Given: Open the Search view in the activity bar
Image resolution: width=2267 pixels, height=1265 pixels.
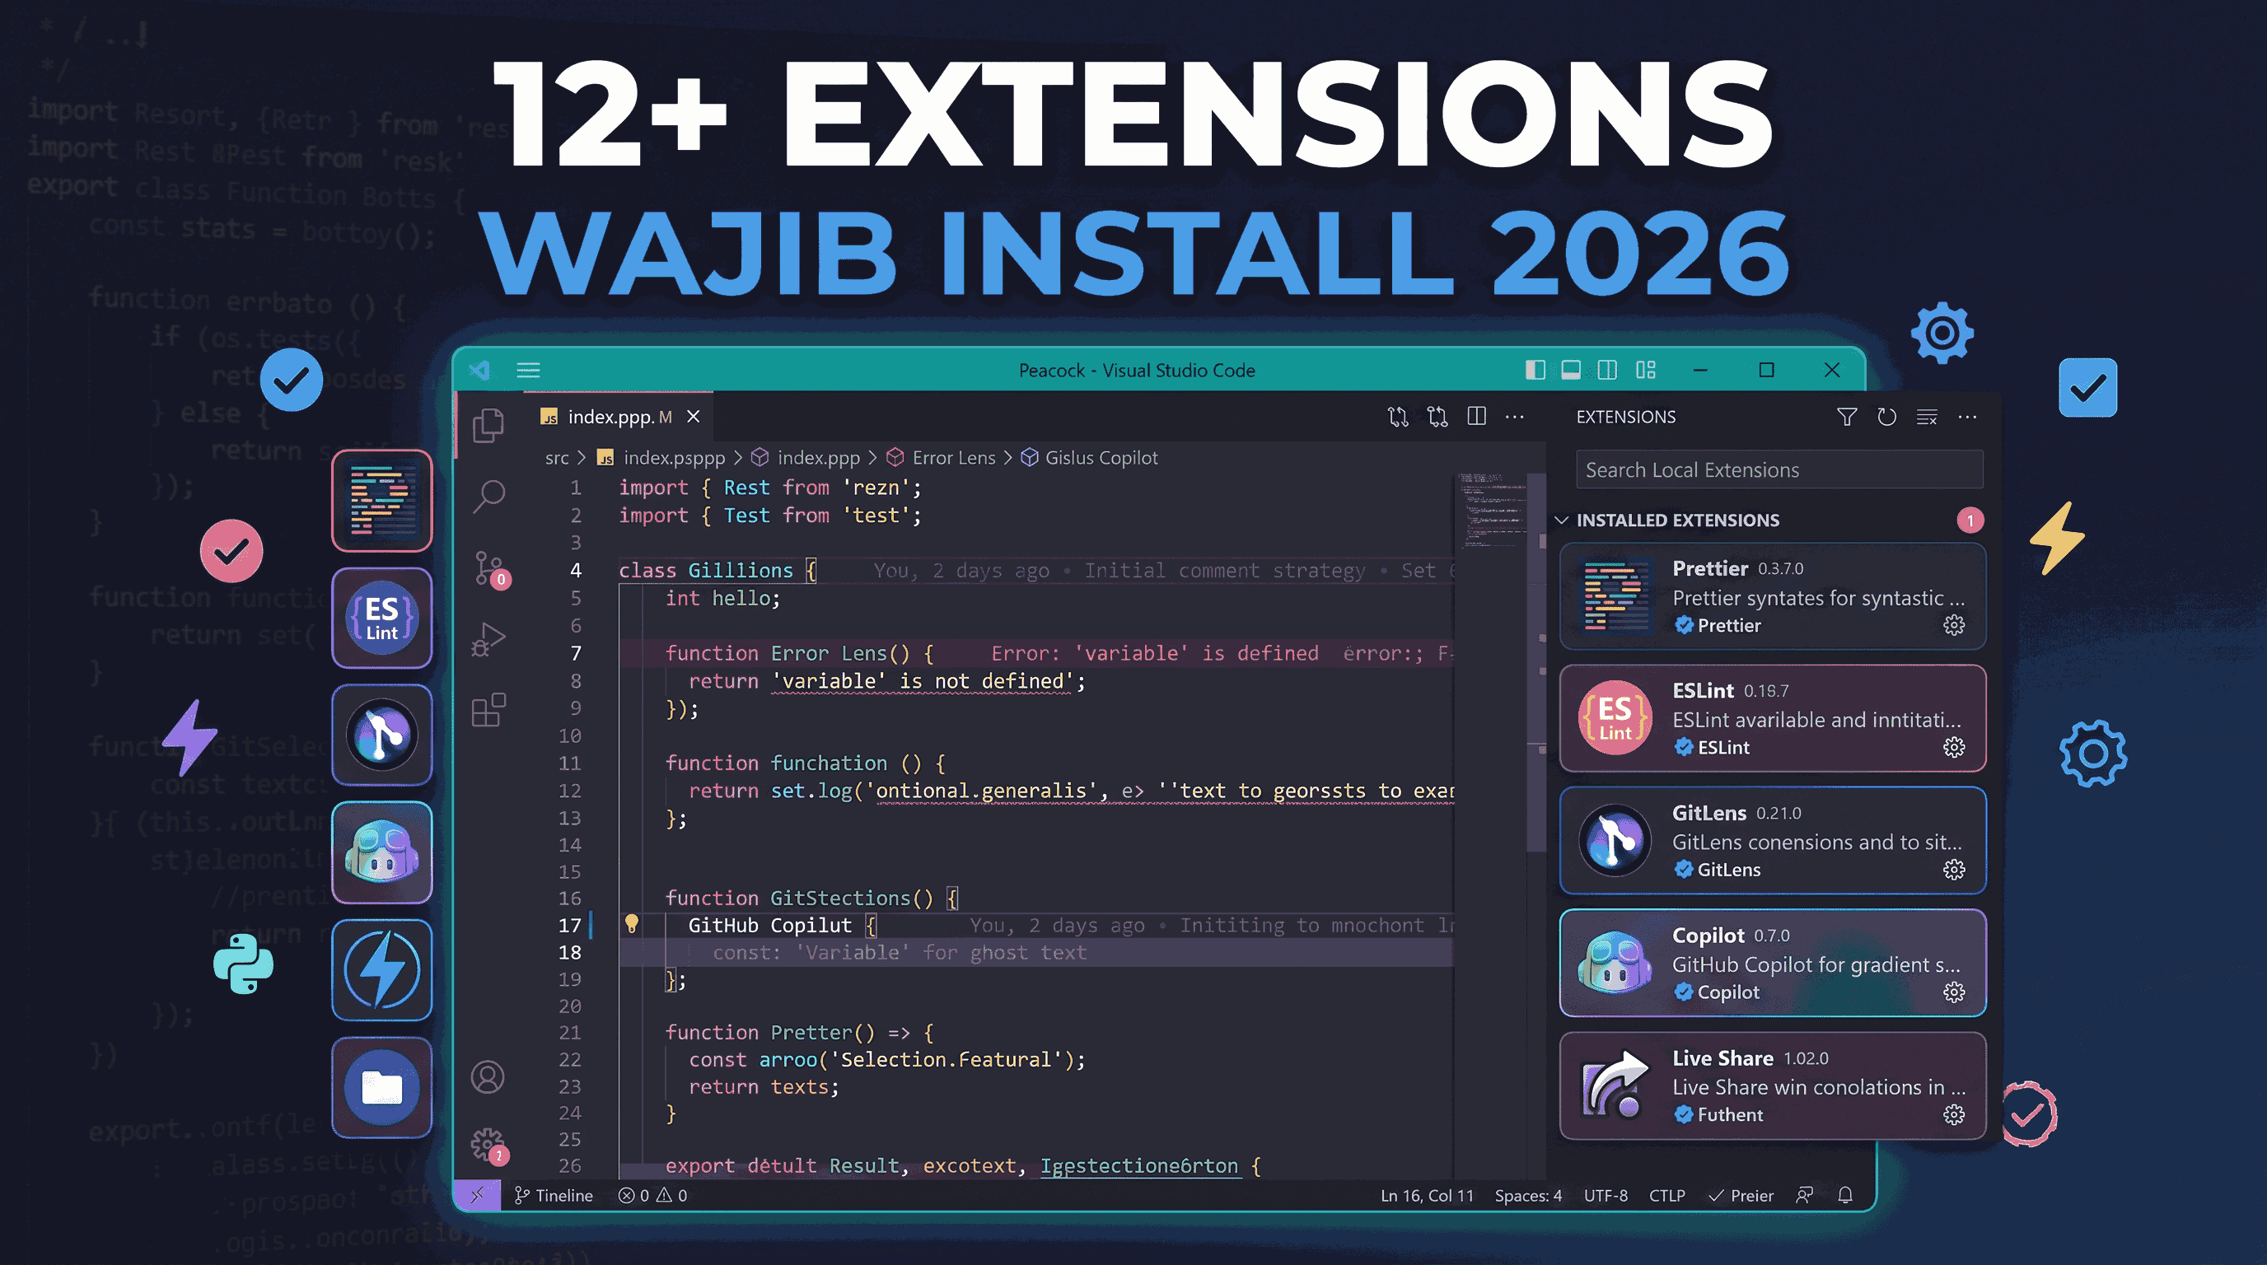Looking at the screenshot, I should [488, 496].
